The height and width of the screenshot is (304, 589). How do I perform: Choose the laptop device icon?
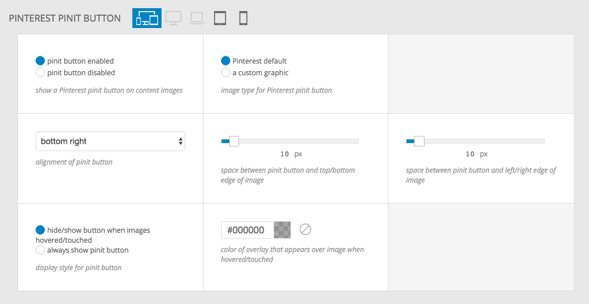[x=197, y=18]
